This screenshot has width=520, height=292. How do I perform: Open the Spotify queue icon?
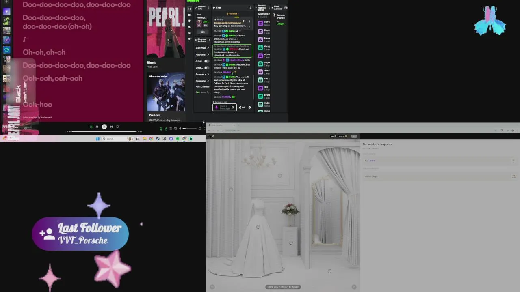(171, 129)
